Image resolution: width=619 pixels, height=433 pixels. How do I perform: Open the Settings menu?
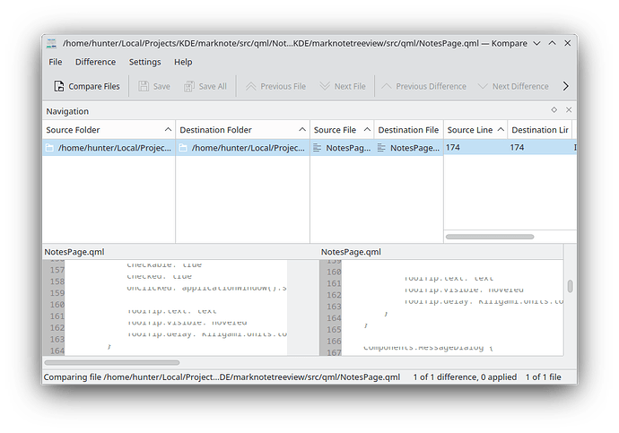[x=144, y=62]
